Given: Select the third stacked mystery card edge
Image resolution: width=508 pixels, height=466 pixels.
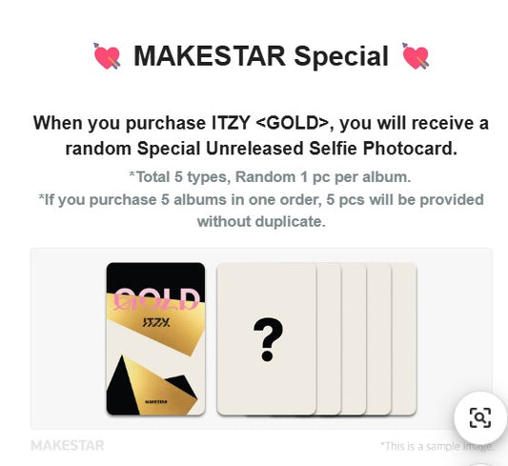Looking at the screenshot, I should point(355,339).
